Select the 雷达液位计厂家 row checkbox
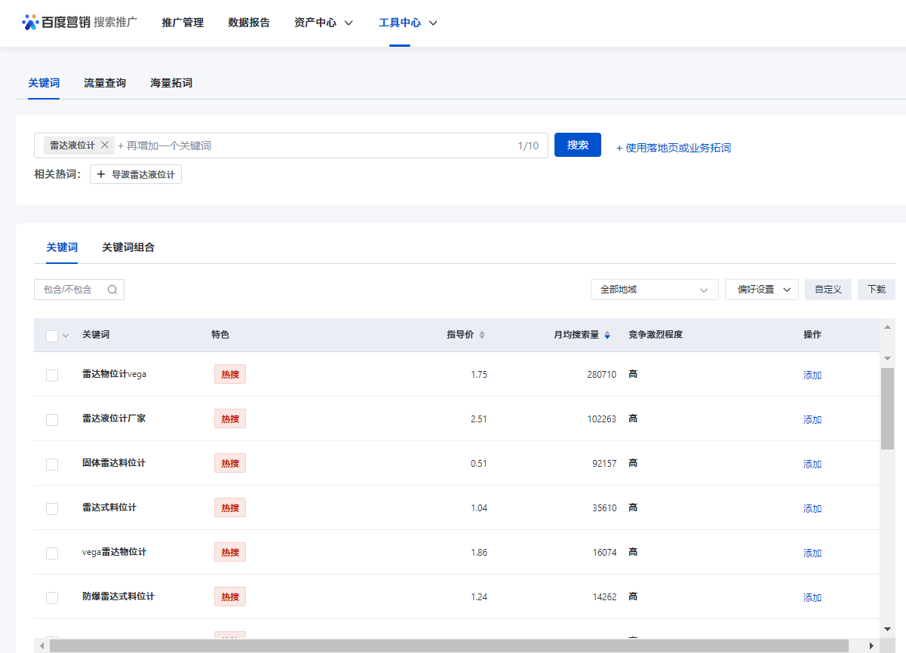The image size is (906, 653). click(x=52, y=419)
